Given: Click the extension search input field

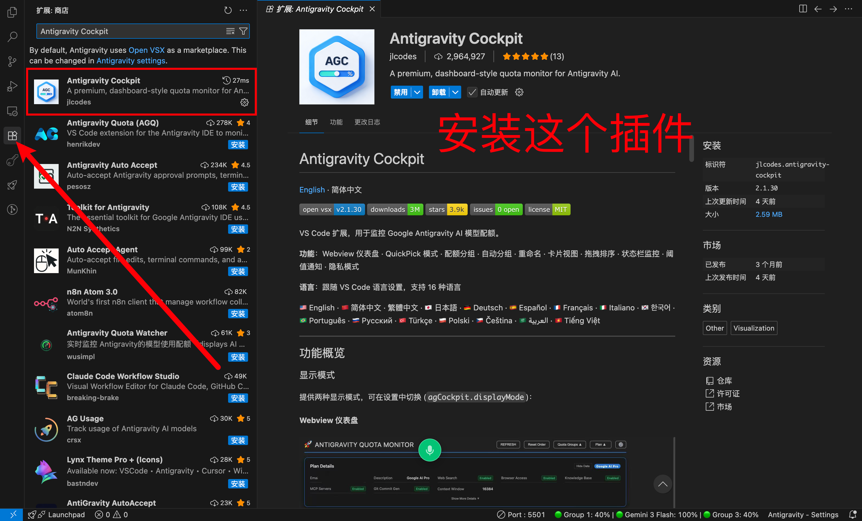Looking at the screenshot, I should coord(129,31).
